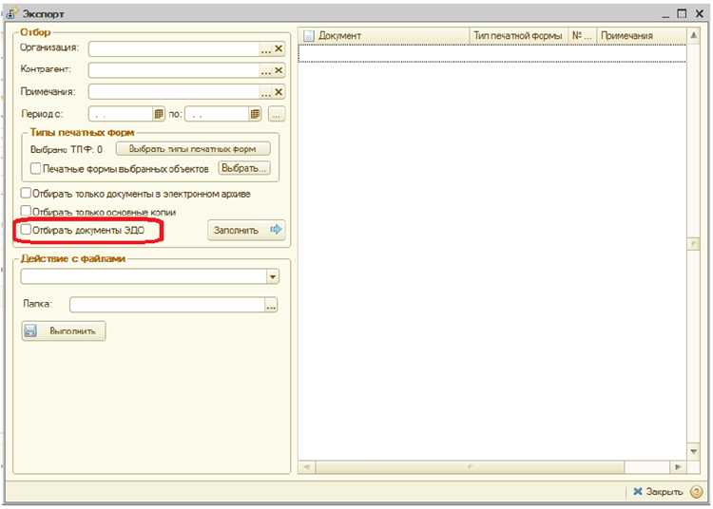Click into the Папка path field
Viewport: 713px width, 509px height.
[x=167, y=305]
